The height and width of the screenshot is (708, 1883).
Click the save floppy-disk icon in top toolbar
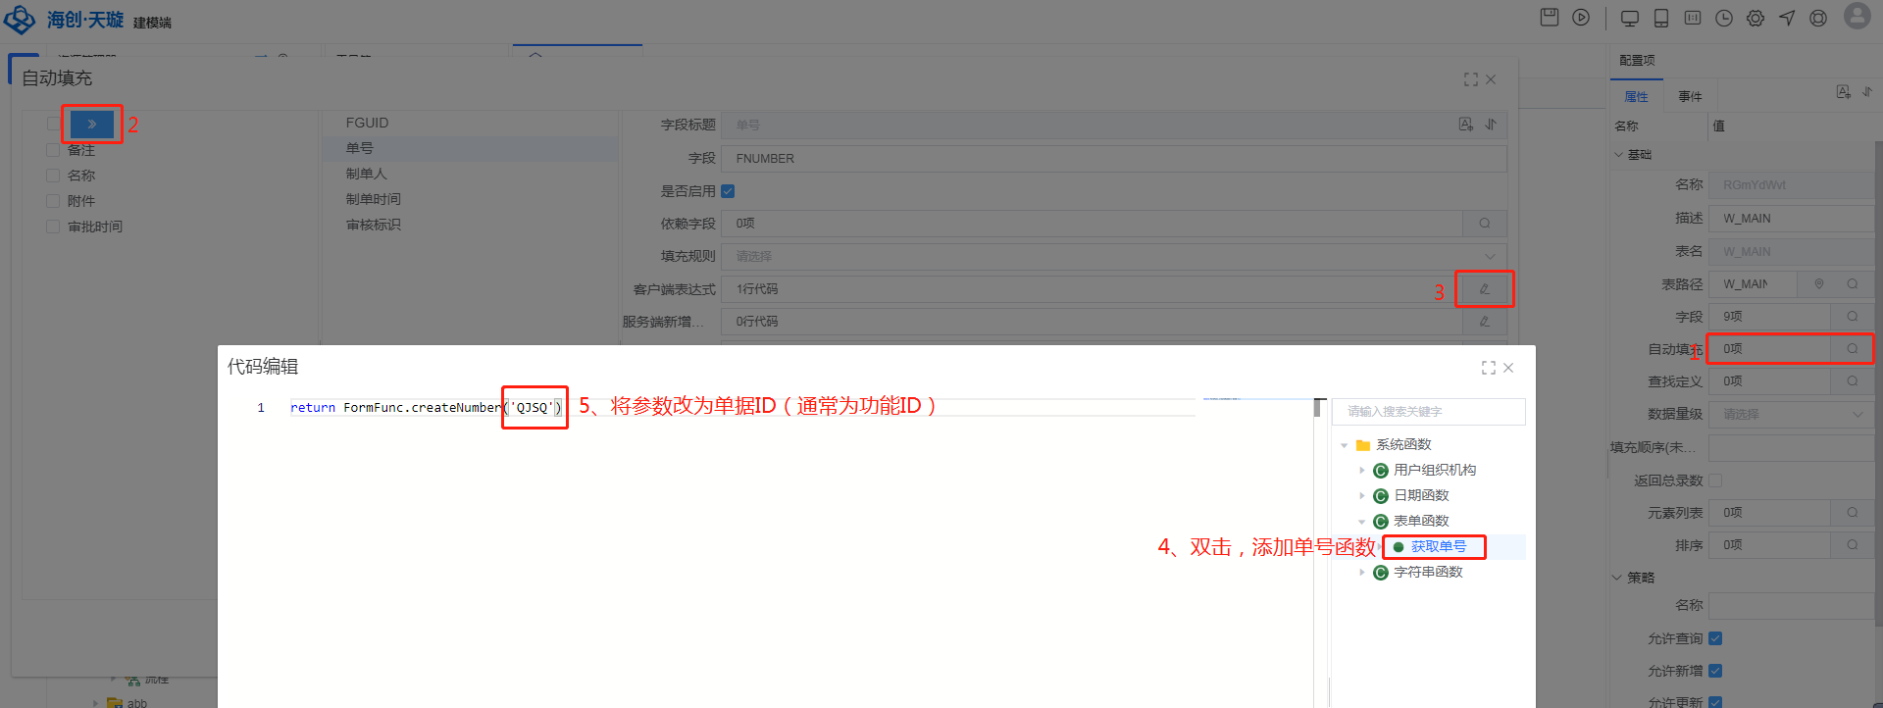pos(1550,18)
